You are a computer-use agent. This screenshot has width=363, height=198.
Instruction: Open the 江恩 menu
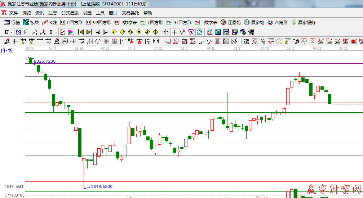tap(52, 13)
